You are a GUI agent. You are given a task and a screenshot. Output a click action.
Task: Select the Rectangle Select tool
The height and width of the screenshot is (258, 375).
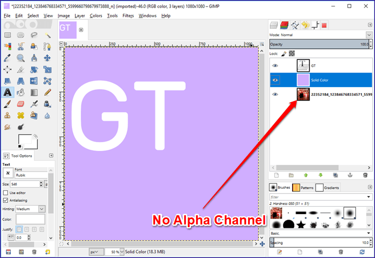tap(8, 35)
